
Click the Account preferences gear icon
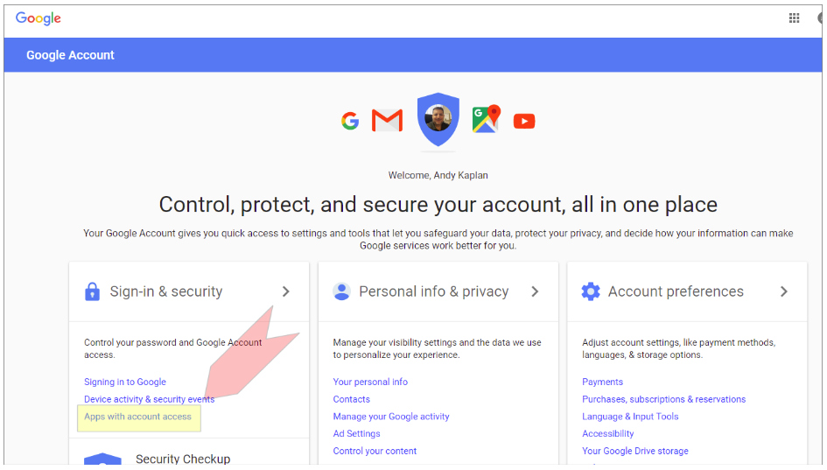pyautogui.click(x=591, y=292)
